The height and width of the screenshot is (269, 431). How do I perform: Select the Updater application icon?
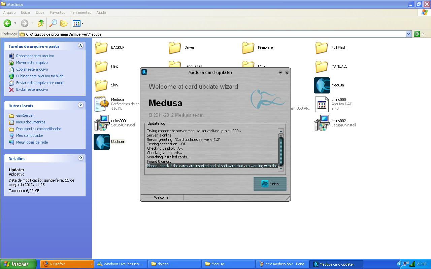(x=102, y=142)
